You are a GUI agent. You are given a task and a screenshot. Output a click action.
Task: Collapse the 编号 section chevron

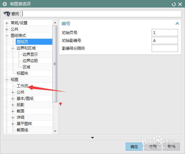pos(177,23)
